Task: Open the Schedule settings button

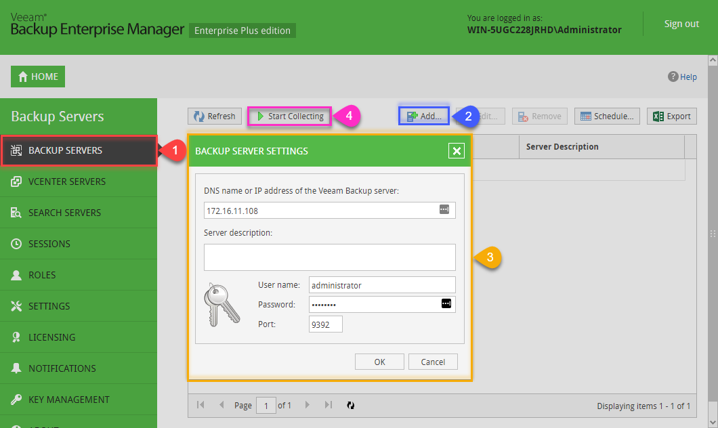Action: (x=606, y=116)
